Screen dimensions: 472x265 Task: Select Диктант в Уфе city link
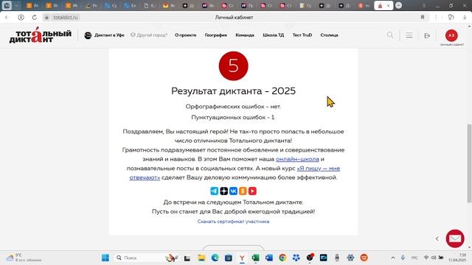pos(104,35)
